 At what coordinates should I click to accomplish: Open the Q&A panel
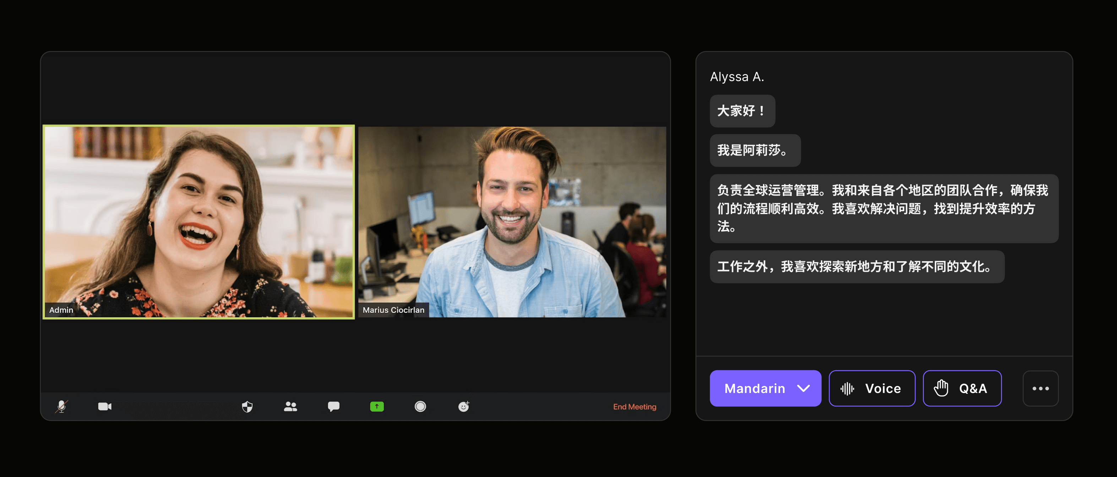tap(962, 388)
